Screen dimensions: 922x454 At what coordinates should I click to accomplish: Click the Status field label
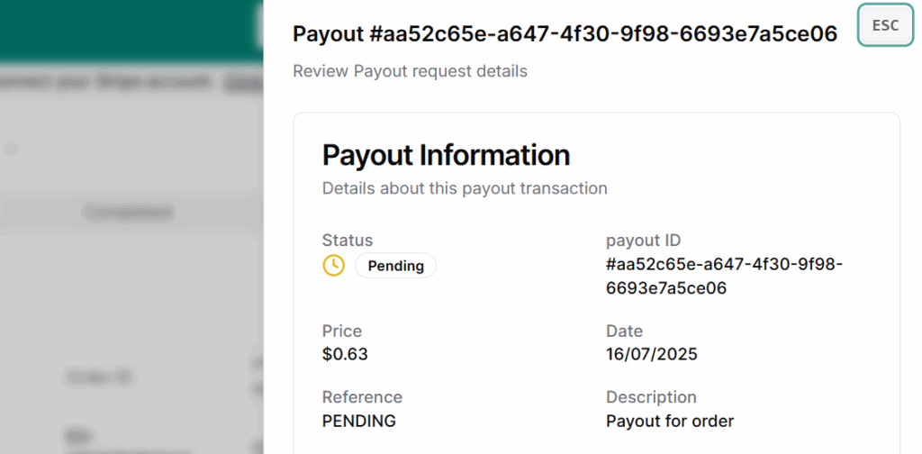tap(347, 241)
